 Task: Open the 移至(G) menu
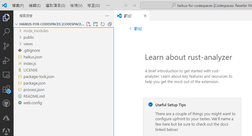94,6
